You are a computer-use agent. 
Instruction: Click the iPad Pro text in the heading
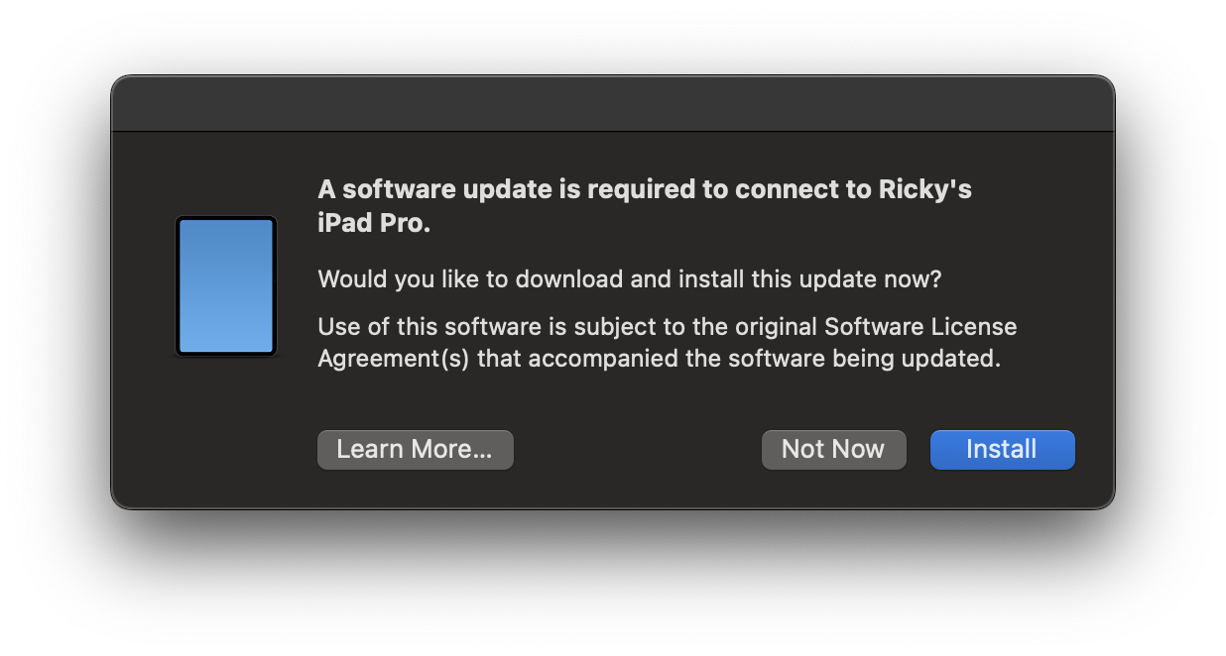click(374, 224)
